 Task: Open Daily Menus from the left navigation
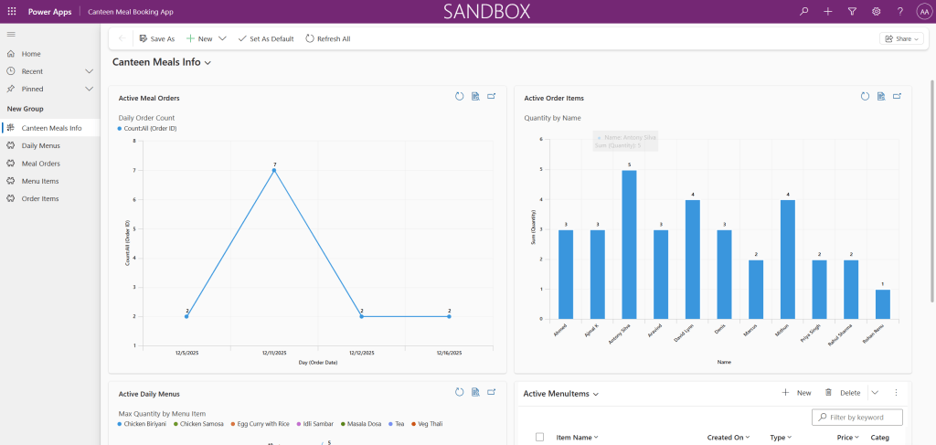point(40,145)
